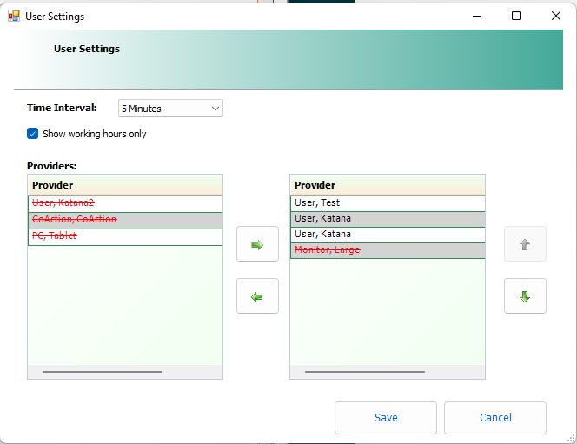Cancel the settings dialog
Viewport: 577px width, 444px height.
(x=495, y=418)
